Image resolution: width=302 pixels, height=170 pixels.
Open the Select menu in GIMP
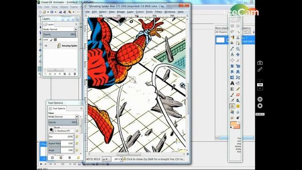(x=103, y=12)
